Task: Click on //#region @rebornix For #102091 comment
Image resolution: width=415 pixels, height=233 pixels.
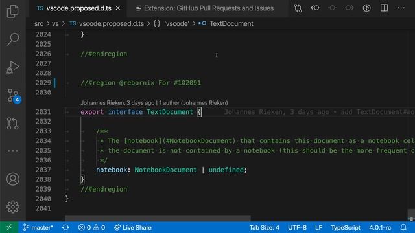Action: (x=141, y=83)
